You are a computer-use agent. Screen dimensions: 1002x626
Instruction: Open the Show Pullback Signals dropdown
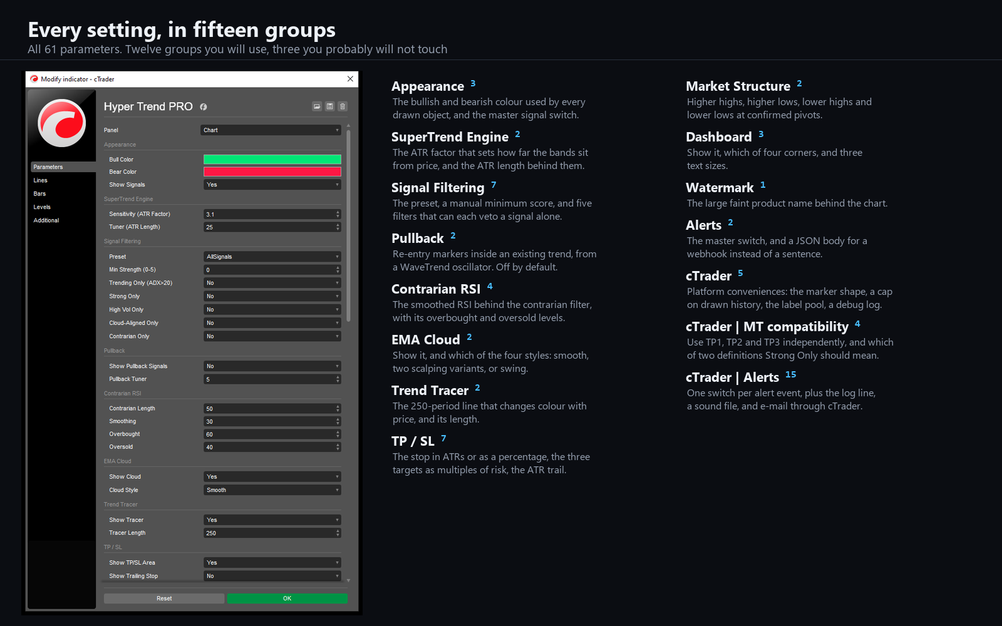(272, 366)
